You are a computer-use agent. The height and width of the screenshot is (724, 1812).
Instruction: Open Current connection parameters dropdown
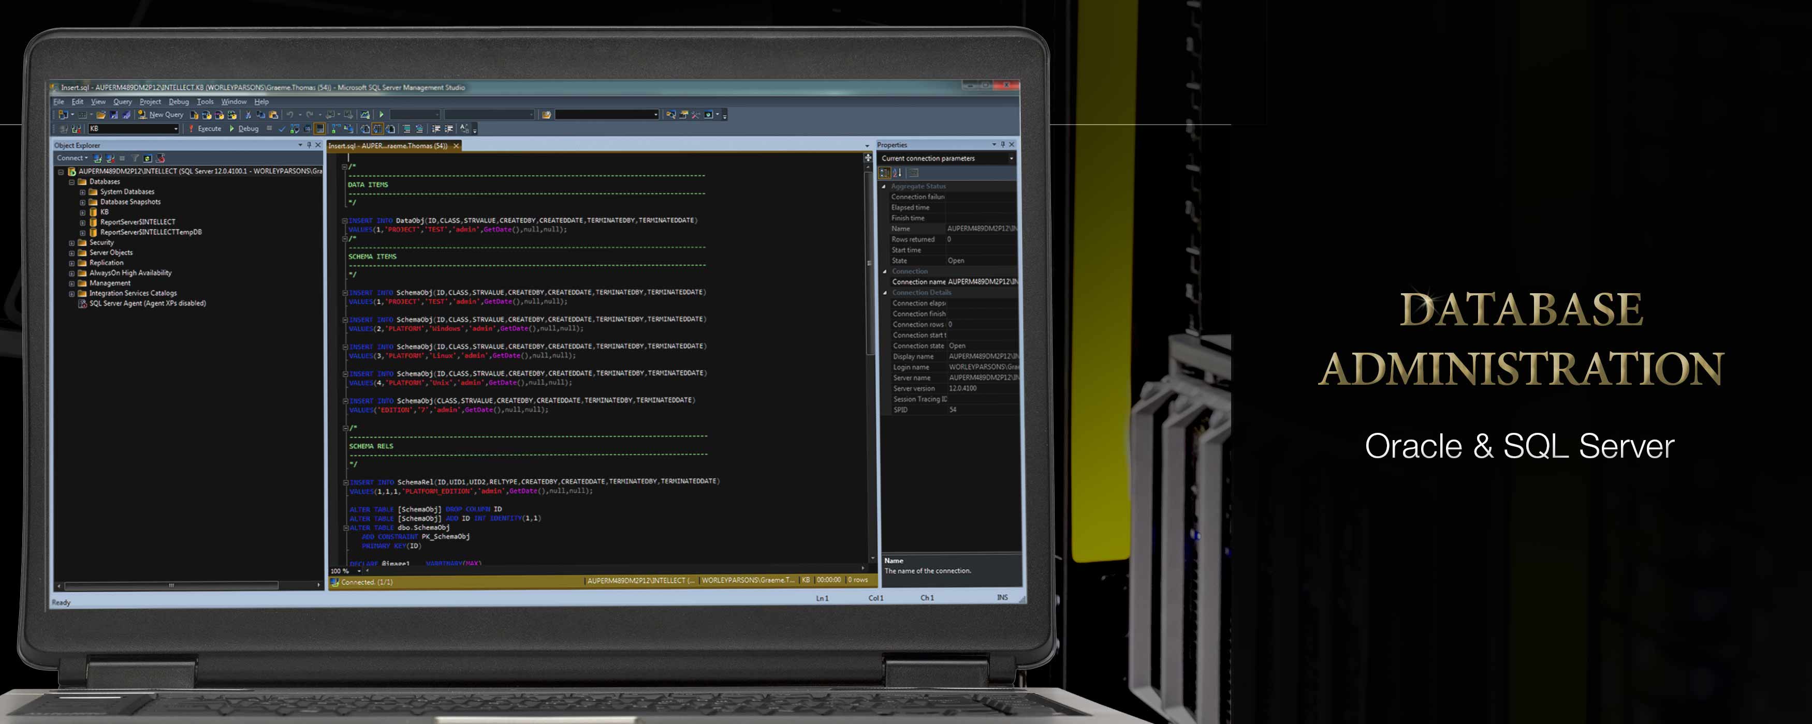tap(946, 158)
